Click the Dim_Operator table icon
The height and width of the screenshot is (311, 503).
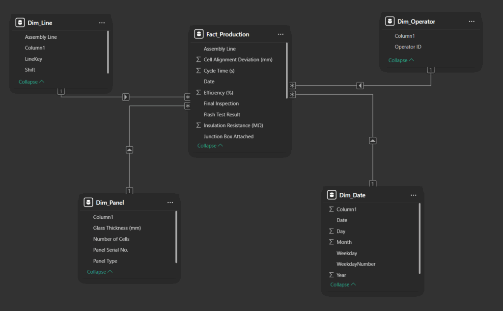(x=390, y=22)
